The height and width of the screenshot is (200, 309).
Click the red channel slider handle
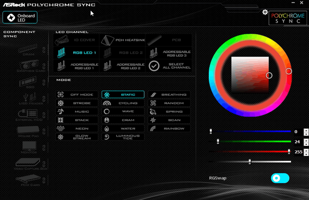click(289, 151)
